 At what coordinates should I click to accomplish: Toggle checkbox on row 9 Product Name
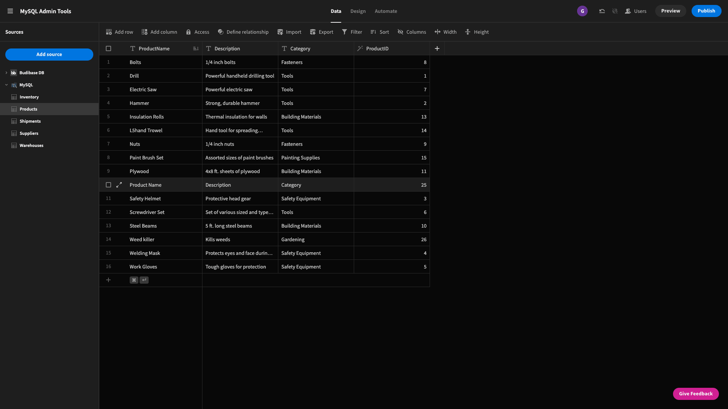tap(108, 185)
